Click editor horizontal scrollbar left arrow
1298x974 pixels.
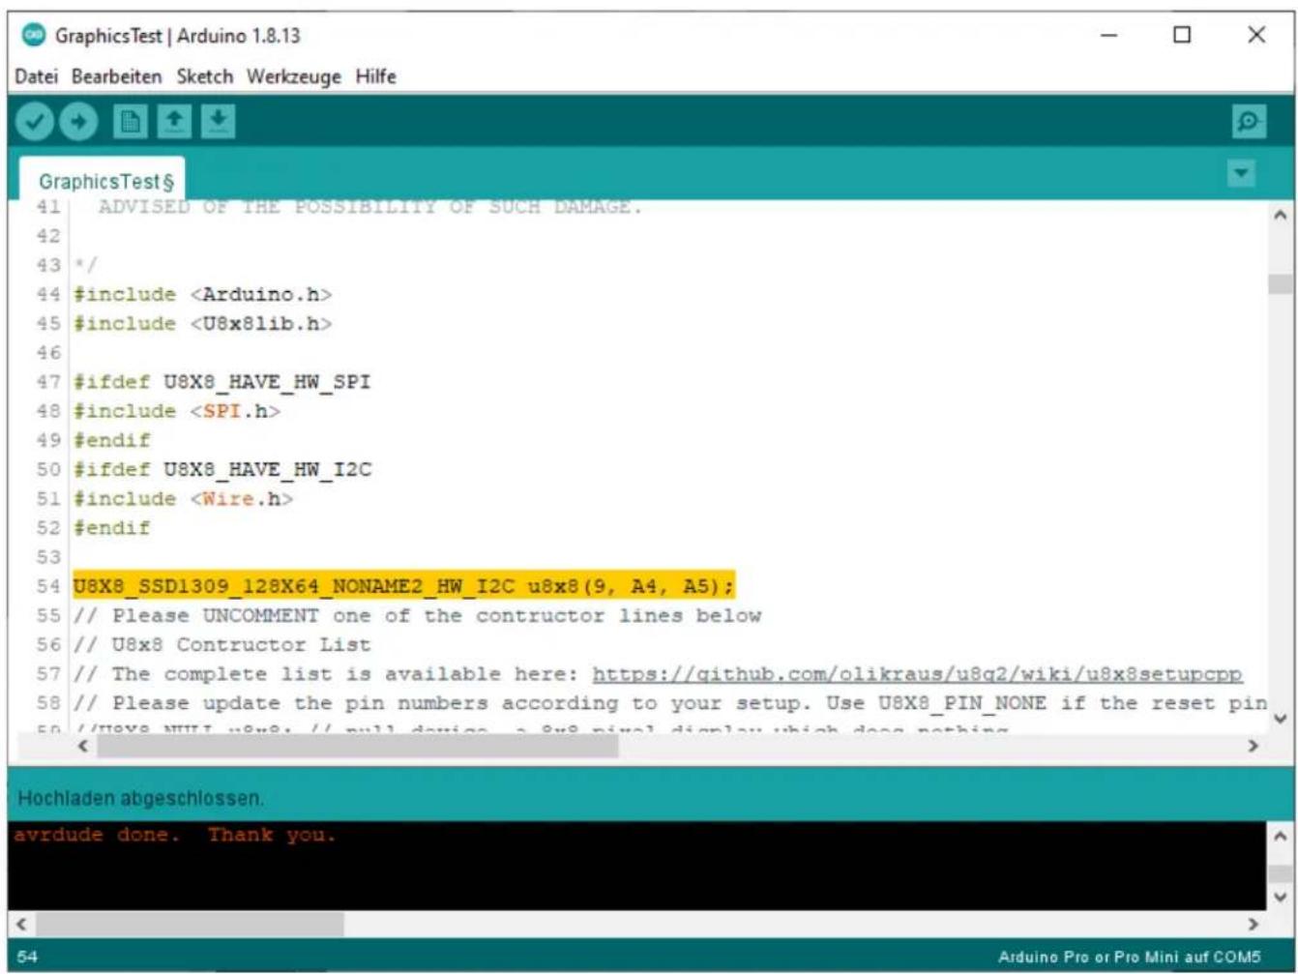(x=82, y=746)
